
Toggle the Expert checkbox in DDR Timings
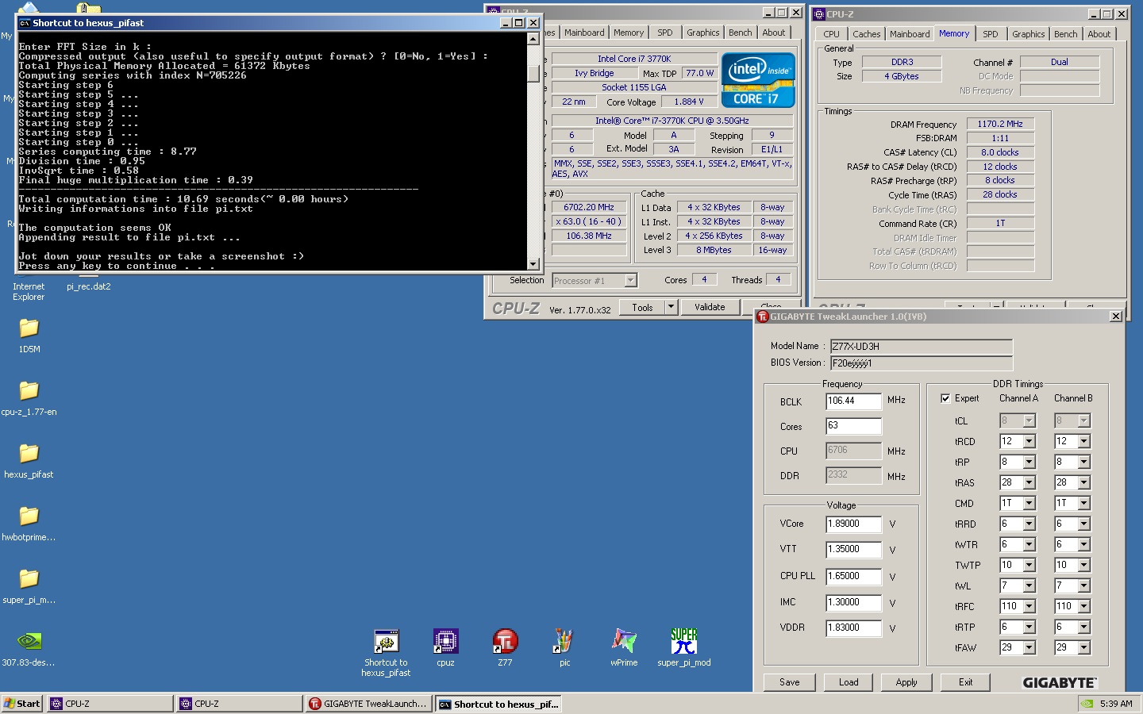click(945, 398)
